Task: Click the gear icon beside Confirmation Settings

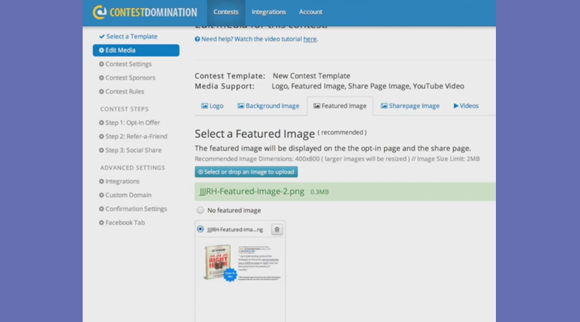Action: click(101, 209)
